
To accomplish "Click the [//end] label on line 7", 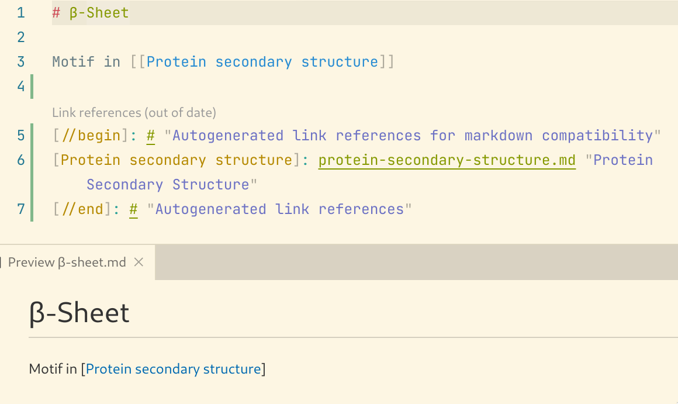I will [82, 209].
